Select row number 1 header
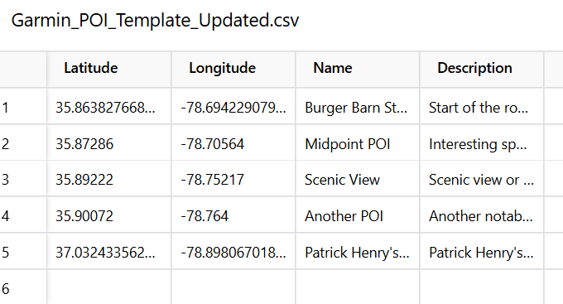Image resolution: width=563 pixels, height=304 pixels. pyautogui.click(x=23, y=107)
